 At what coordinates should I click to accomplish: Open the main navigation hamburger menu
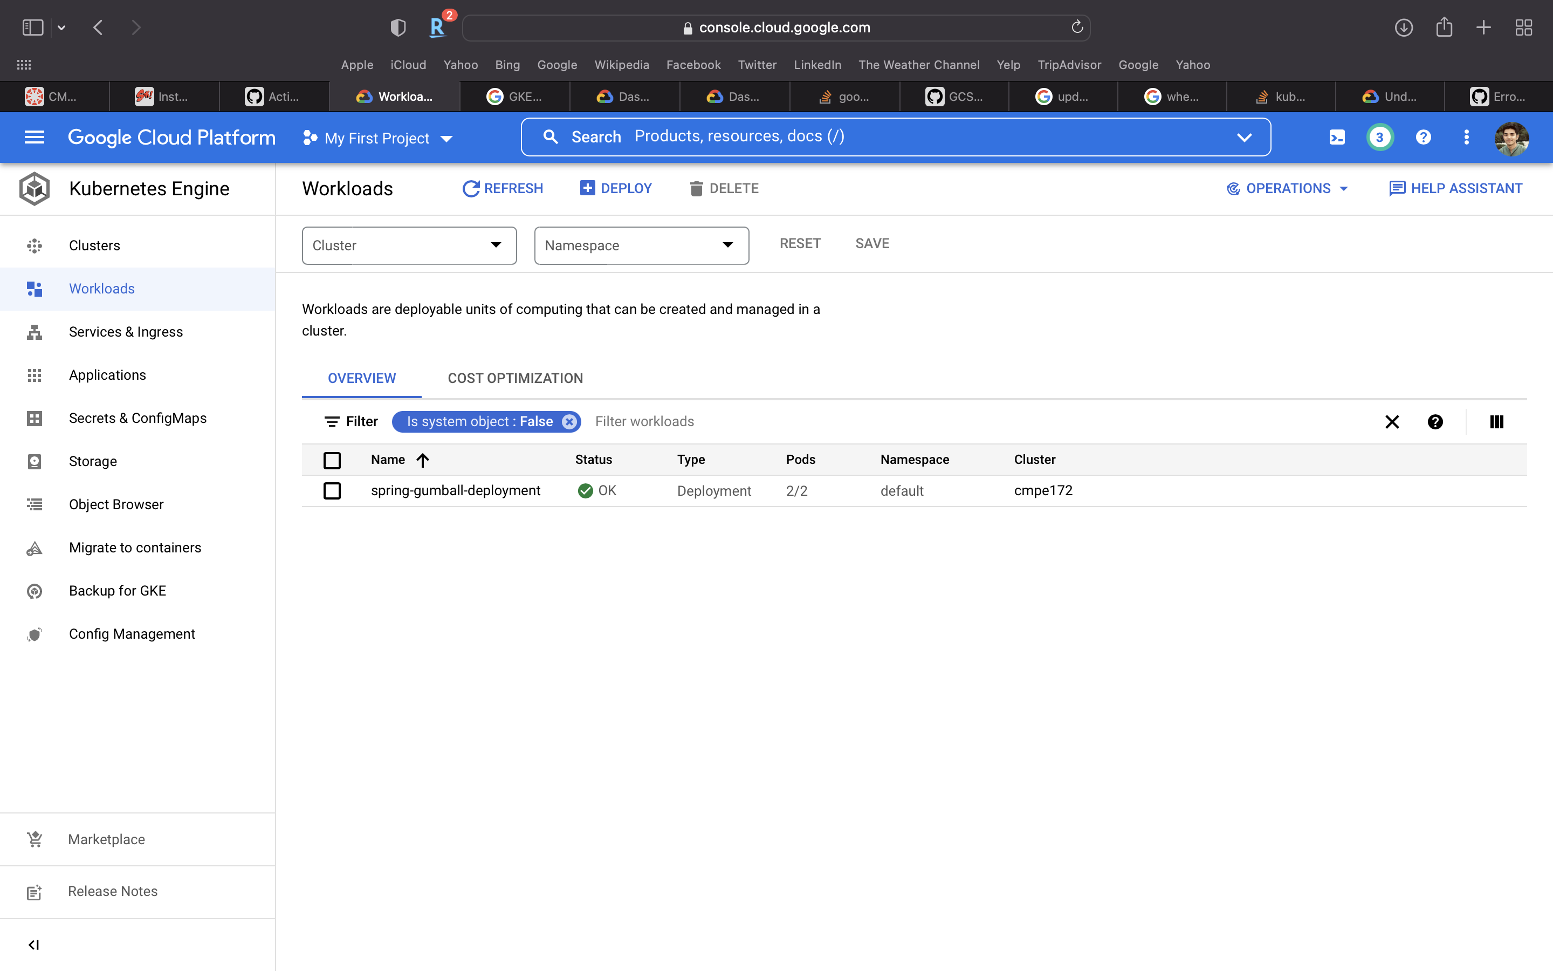[34, 137]
